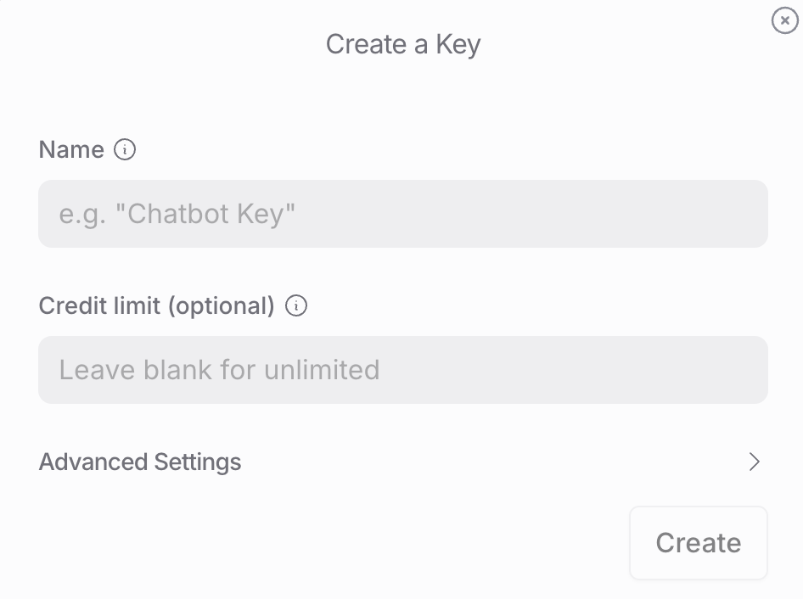Expand Advanced Settings using the chevron arrow
This screenshot has height=599, width=803.
pyautogui.click(x=754, y=462)
